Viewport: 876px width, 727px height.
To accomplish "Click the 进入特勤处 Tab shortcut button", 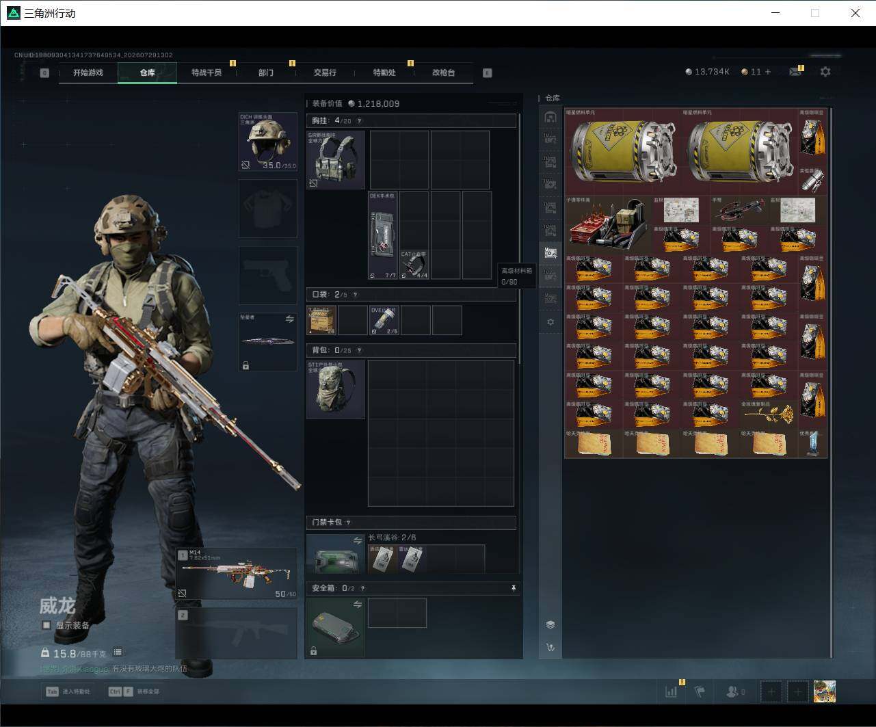I will pos(69,691).
